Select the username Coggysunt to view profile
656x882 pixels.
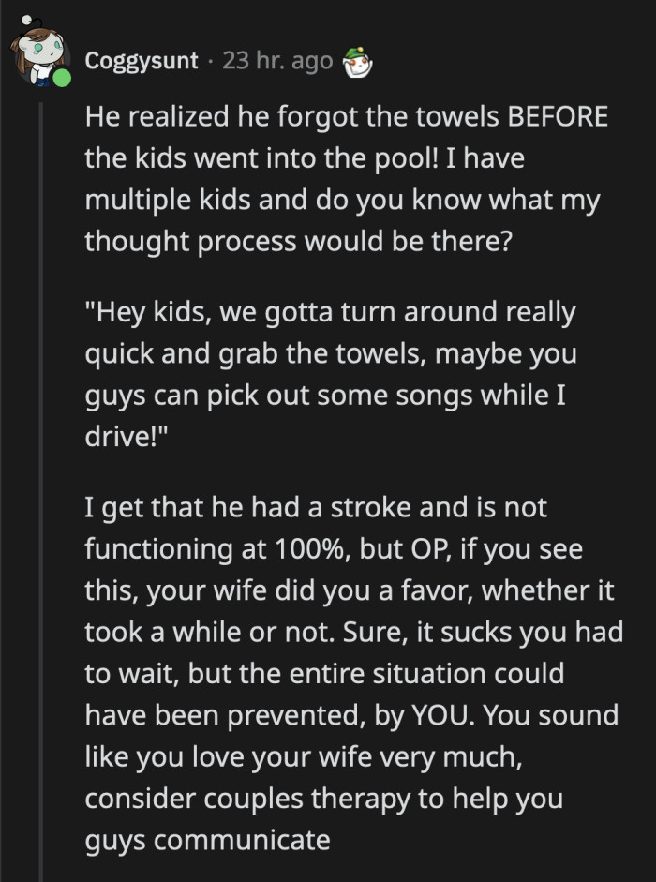pos(141,59)
